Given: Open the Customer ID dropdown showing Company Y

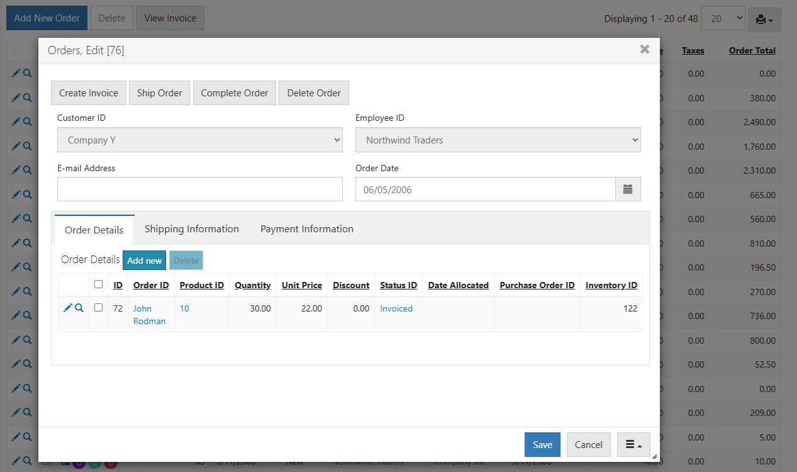Looking at the screenshot, I should coord(200,140).
